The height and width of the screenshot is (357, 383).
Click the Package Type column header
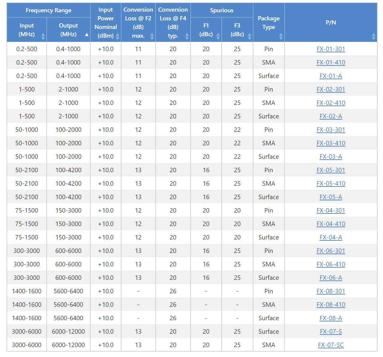pos(269,22)
